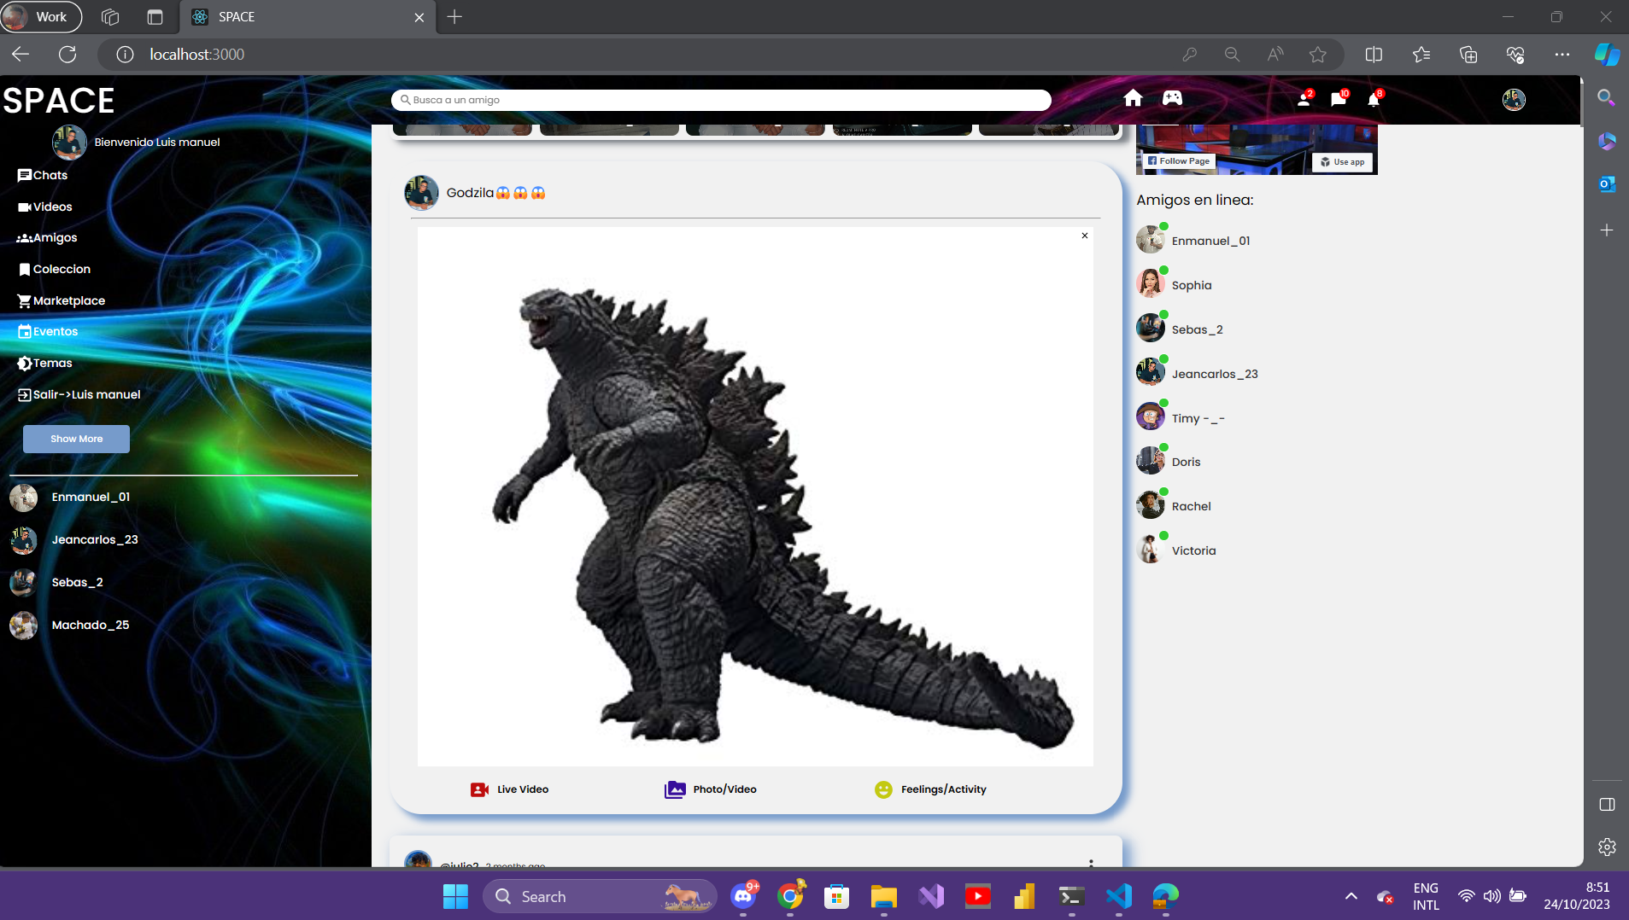This screenshot has height=920, width=1629.
Task: Click Salir->Luis manuel logout
Action: pos(79,394)
